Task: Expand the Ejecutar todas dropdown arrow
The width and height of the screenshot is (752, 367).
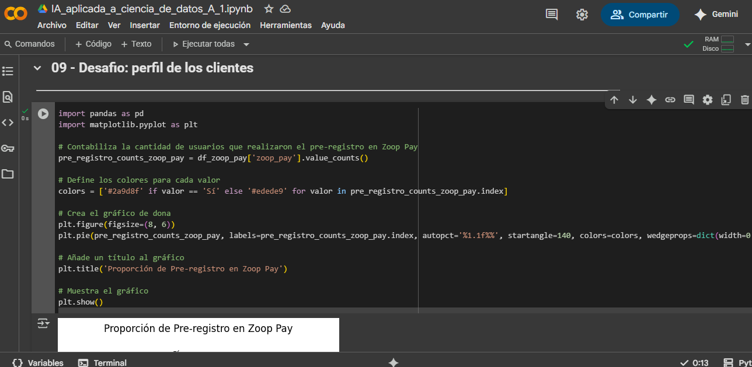Action: pyautogui.click(x=246, y=44)
